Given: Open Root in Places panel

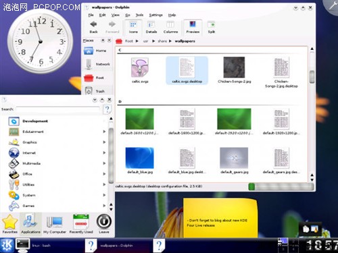Looking at the screenshot, I should [x=97, y=78].
